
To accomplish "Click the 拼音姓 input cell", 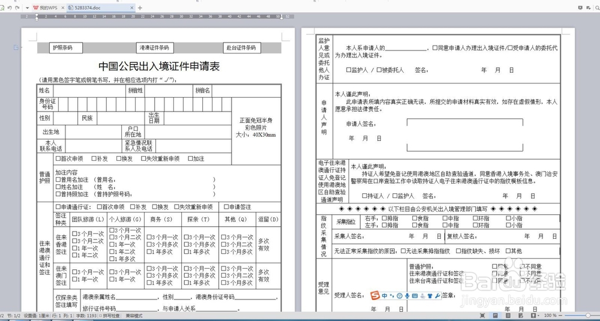I will click(x=169, y=91).
